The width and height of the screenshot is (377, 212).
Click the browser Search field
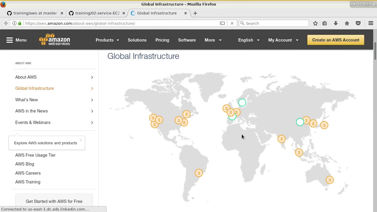(274, 23)
